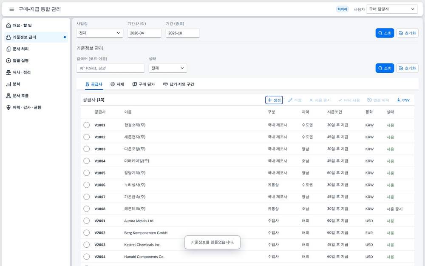Click the Kestrel Chemicals Inc. name cell
The height and width of the screenshot is (266, 425).
(142, 245)
